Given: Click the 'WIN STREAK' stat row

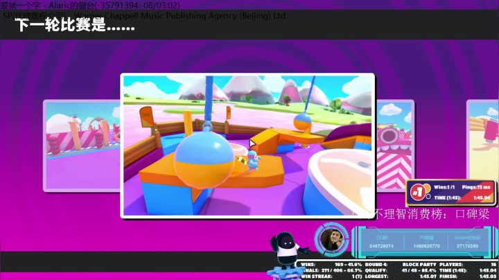Looking at the screenshot, I should 331,277.
